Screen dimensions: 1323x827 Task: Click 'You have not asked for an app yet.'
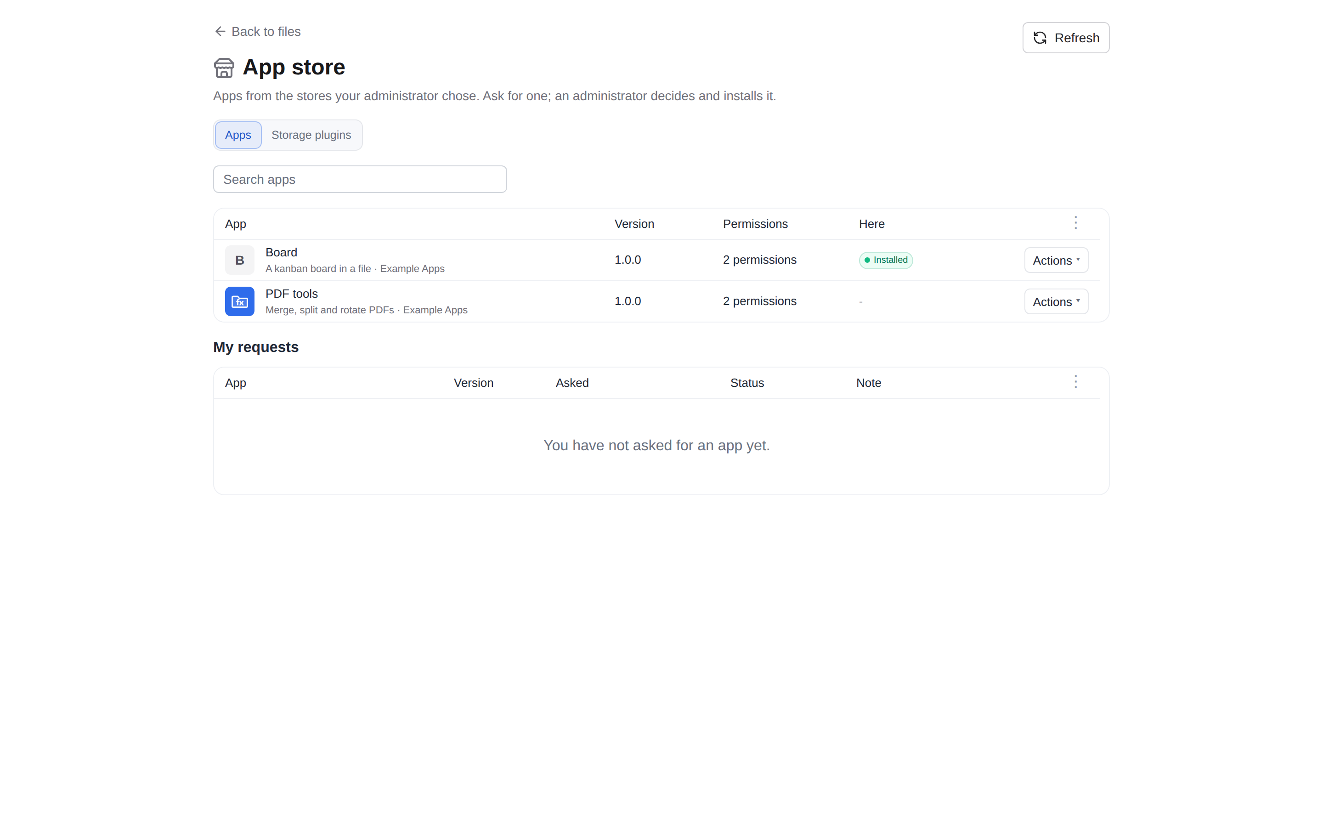click(x=656, y=445)
